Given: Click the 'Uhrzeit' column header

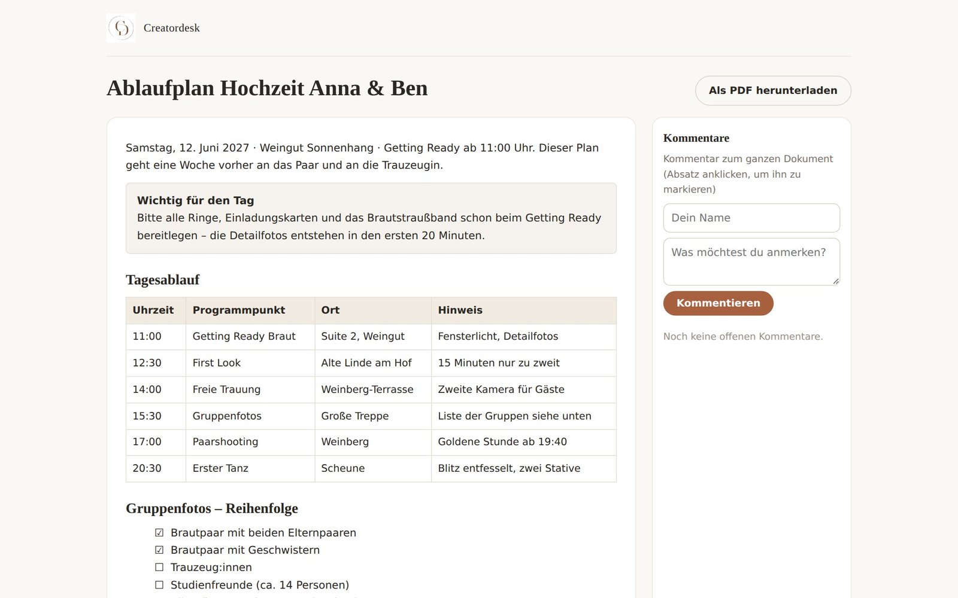Looking at the screenshot, I should (x=156, y=310).
